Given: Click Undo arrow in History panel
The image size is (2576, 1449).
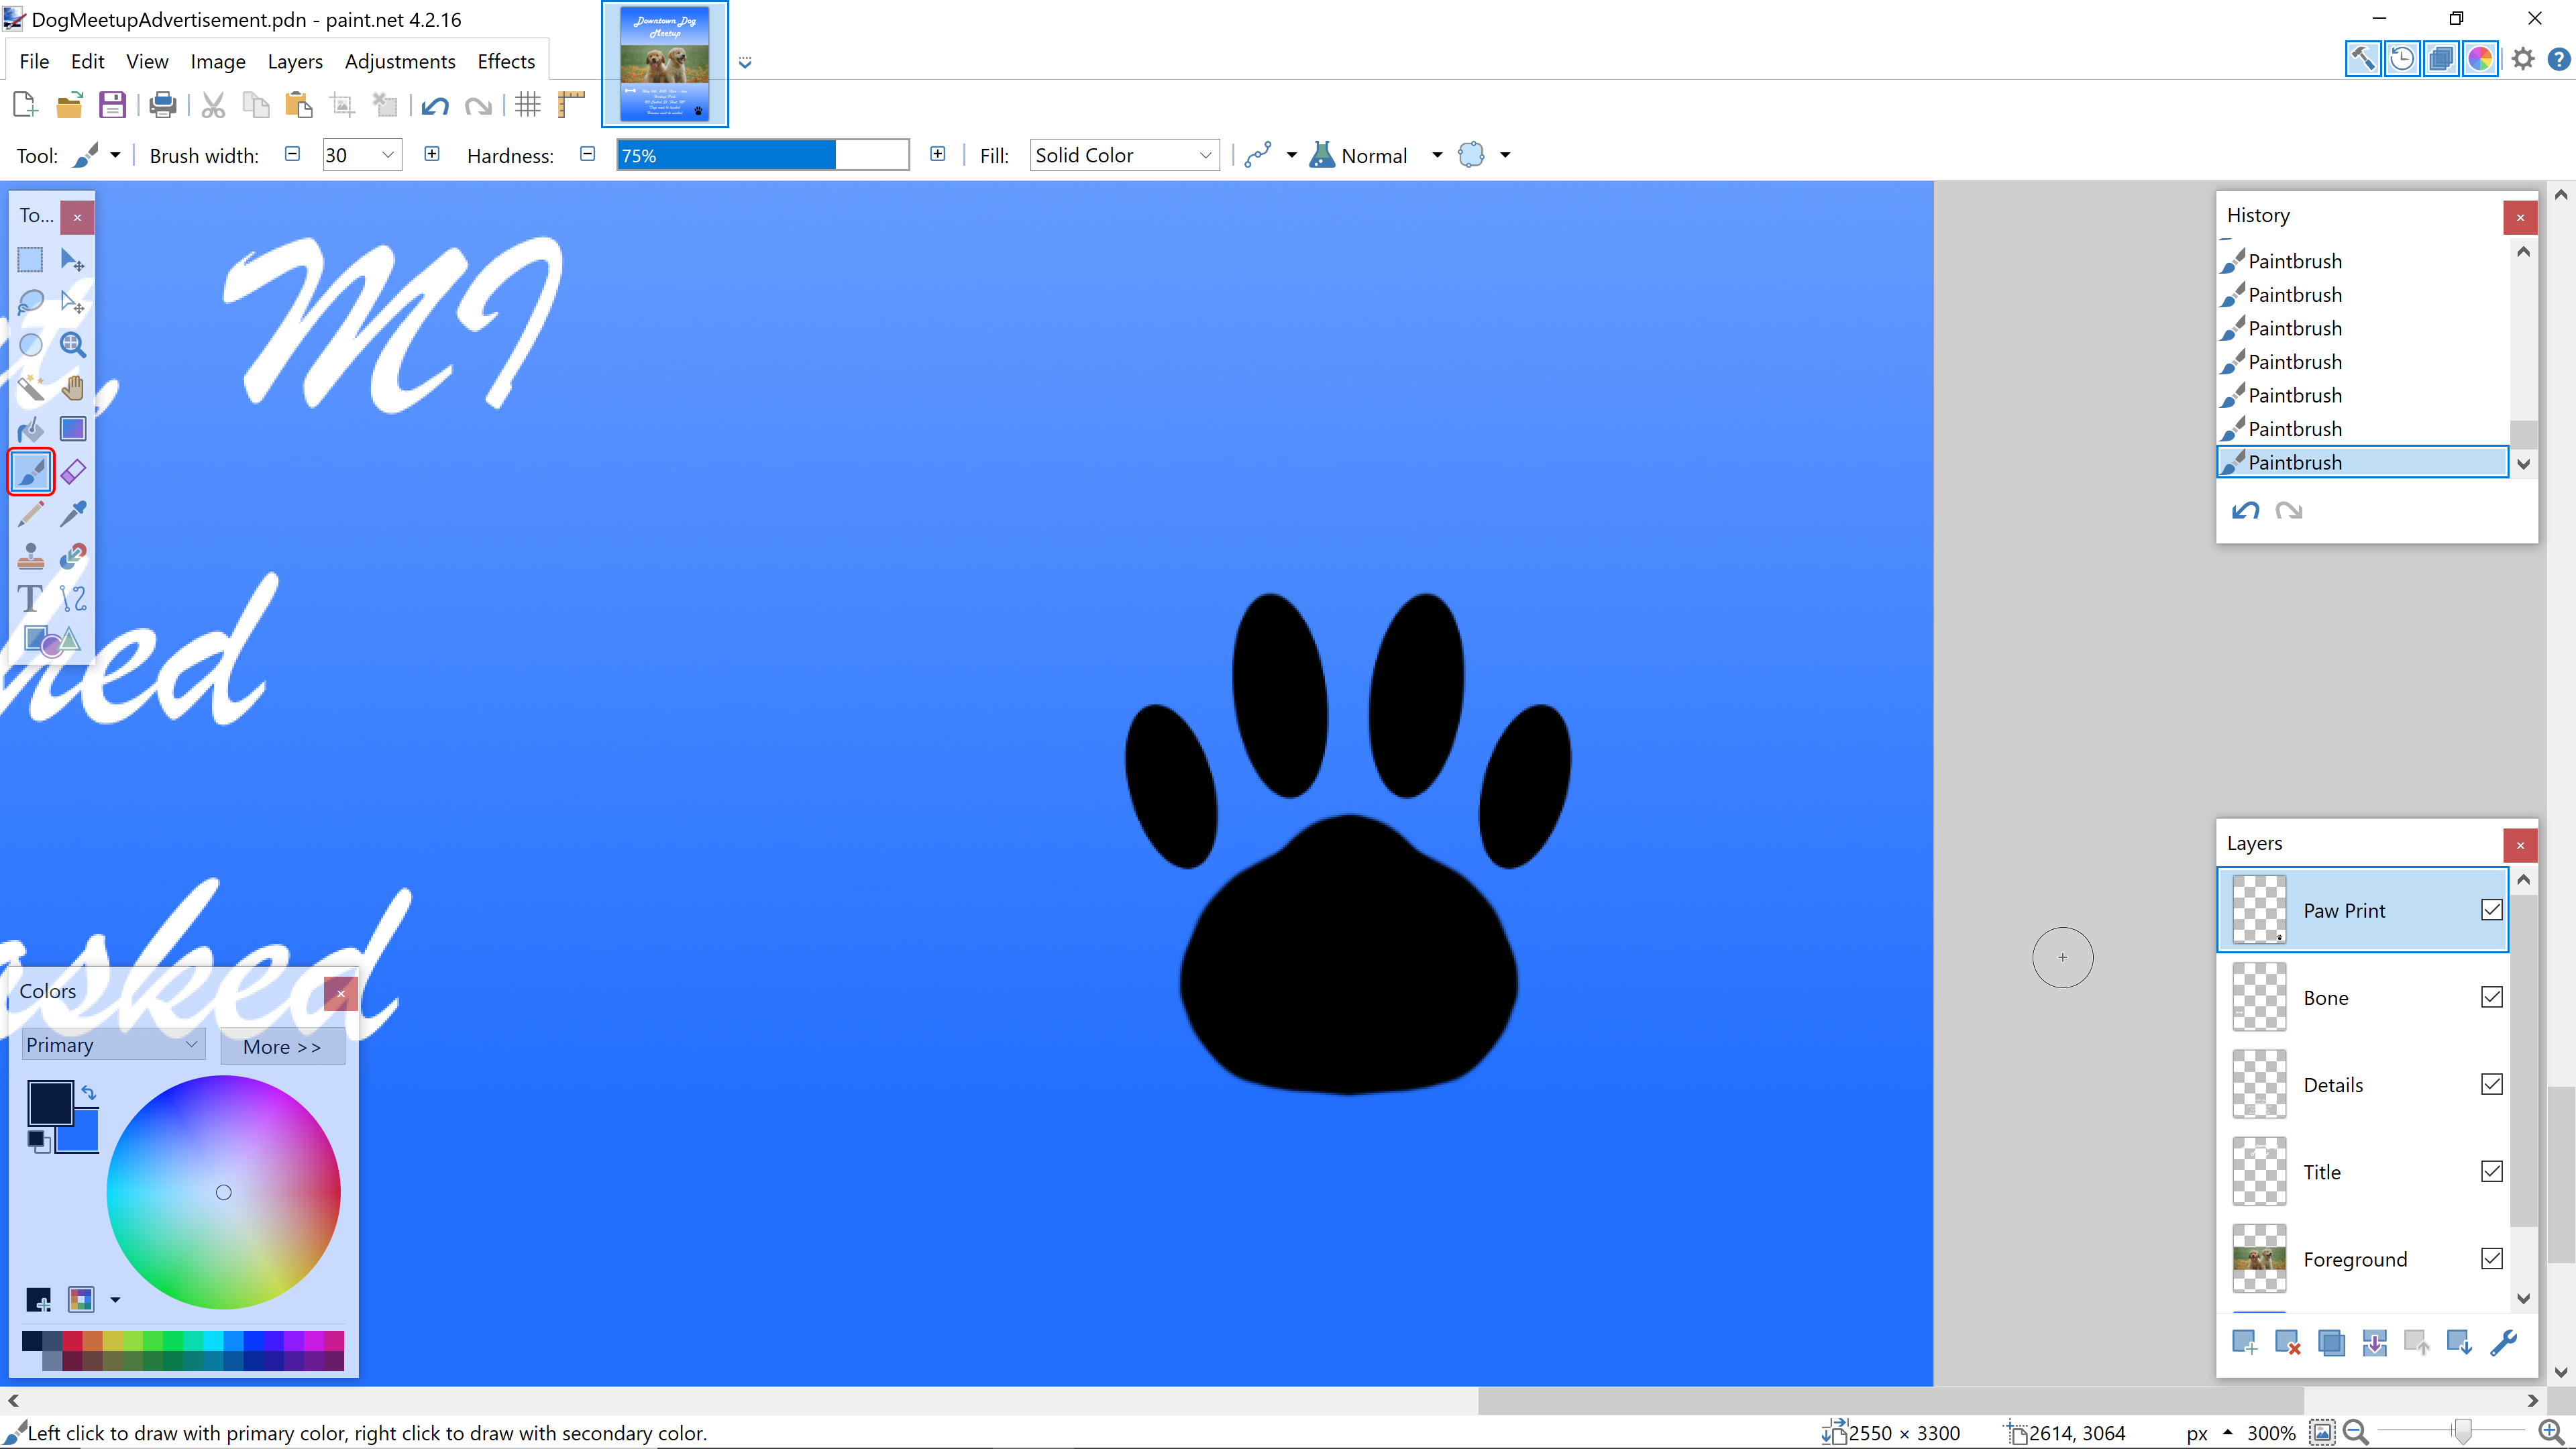Looking at the screenshot, I should click(x=2245, y=511).
